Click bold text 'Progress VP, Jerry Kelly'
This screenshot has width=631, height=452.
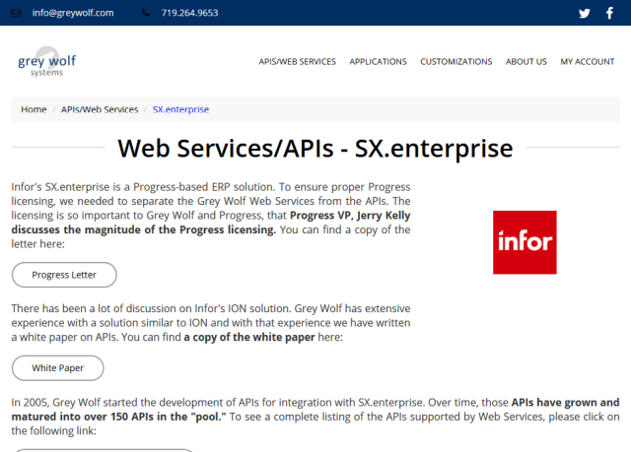[350, 216]
